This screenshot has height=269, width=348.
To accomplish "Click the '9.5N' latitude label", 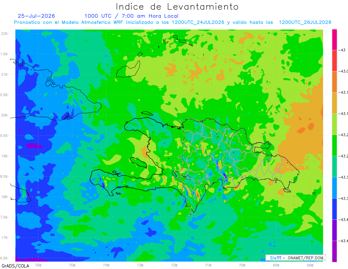I will pos(4,136).
